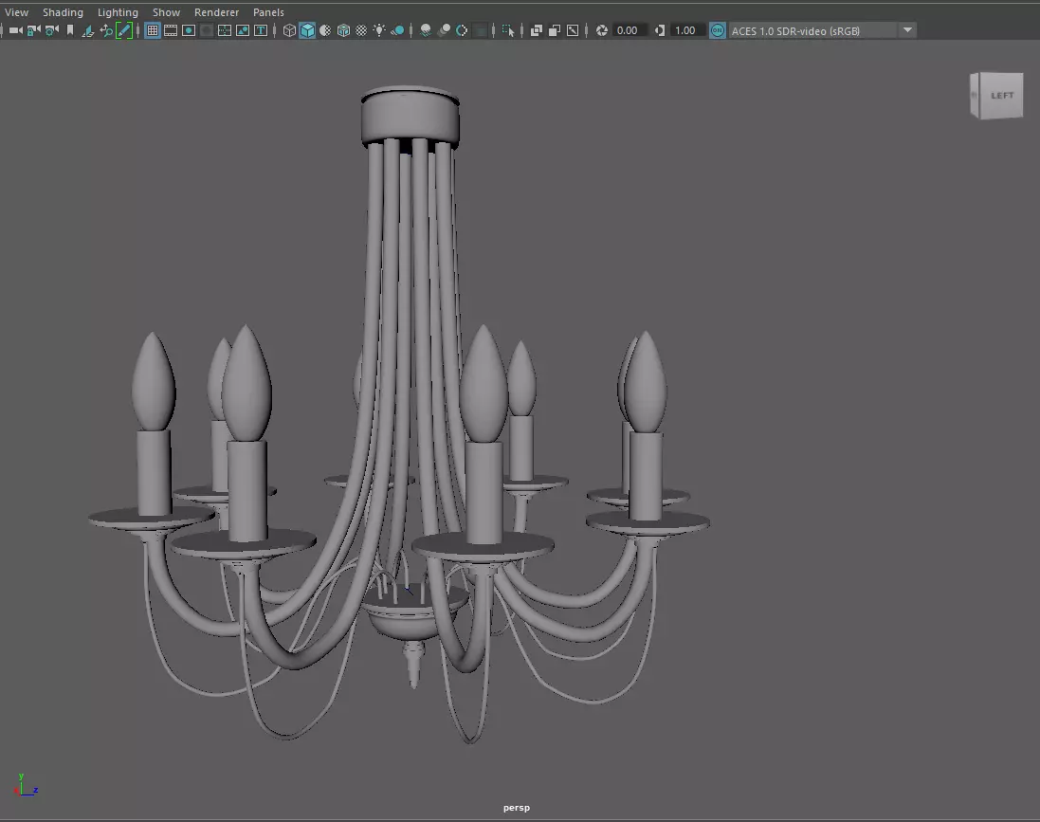Click Multisample Anti-aliasing icon

click(x=462, y=29)
